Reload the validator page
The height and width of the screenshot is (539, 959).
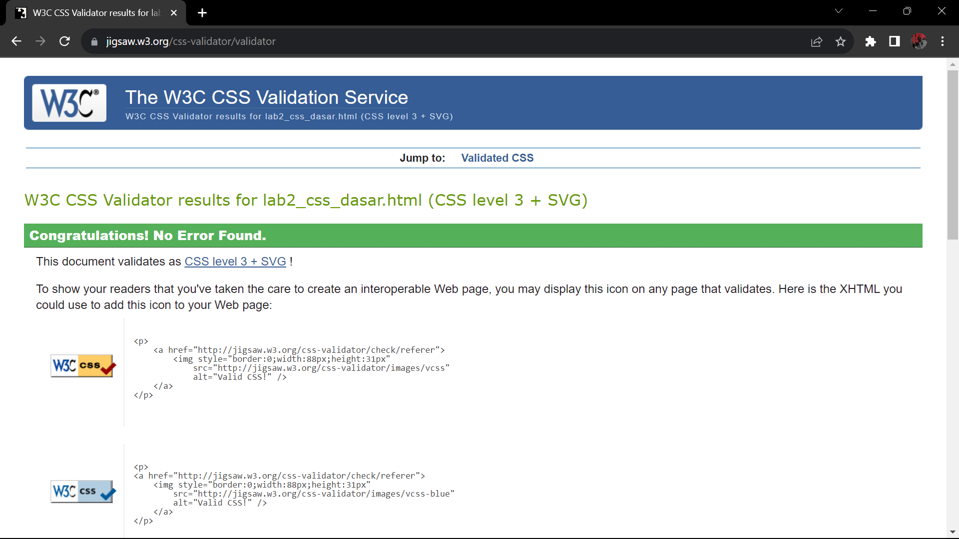64,41
